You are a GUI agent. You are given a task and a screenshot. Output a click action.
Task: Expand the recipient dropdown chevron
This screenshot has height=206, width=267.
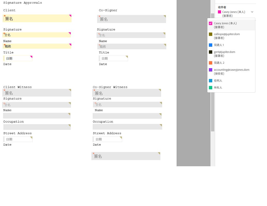coord(252,12)
